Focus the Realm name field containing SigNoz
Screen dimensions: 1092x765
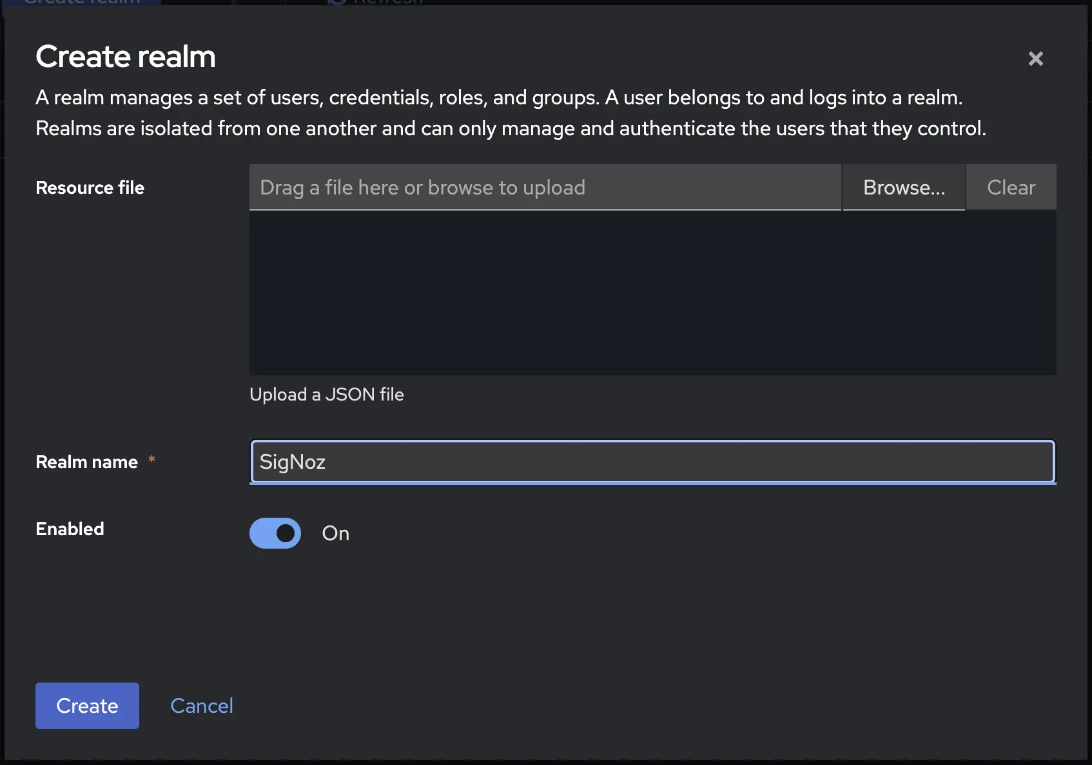pyautogui.click(x=652, y=462)
